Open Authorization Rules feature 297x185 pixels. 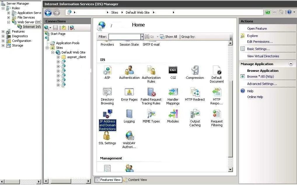pyautogui.click(x=151, y=74)
